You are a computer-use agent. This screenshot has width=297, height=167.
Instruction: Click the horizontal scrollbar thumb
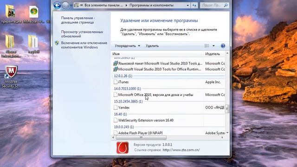point(141,138)
